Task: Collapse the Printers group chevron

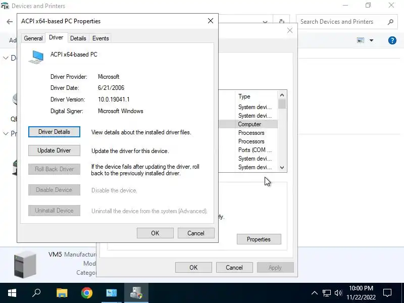Action: 6,133
